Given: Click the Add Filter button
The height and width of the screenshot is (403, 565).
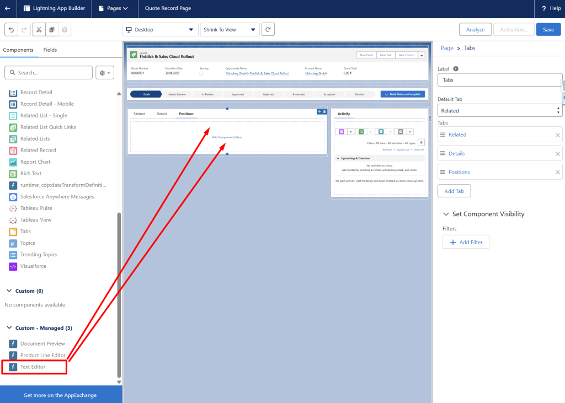Looking at the screenshot, I should [466, 242].
